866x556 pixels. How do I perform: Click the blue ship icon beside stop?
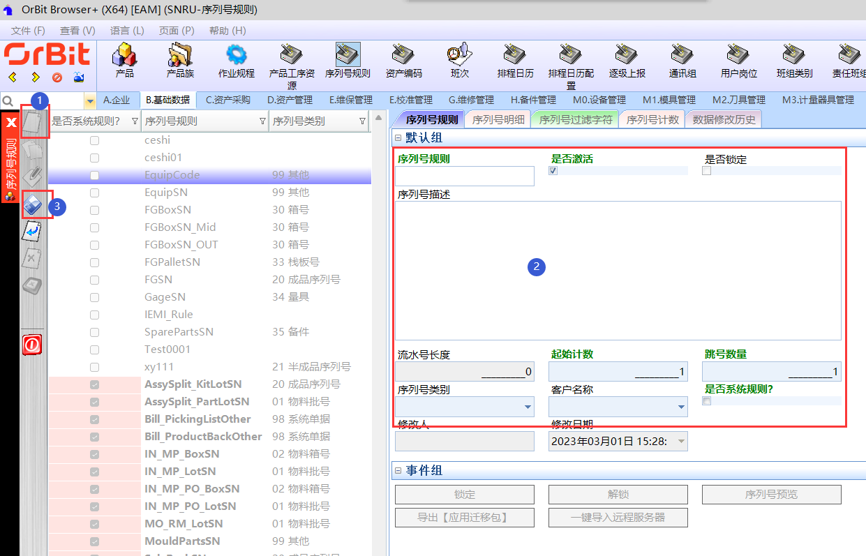(79, 77)
